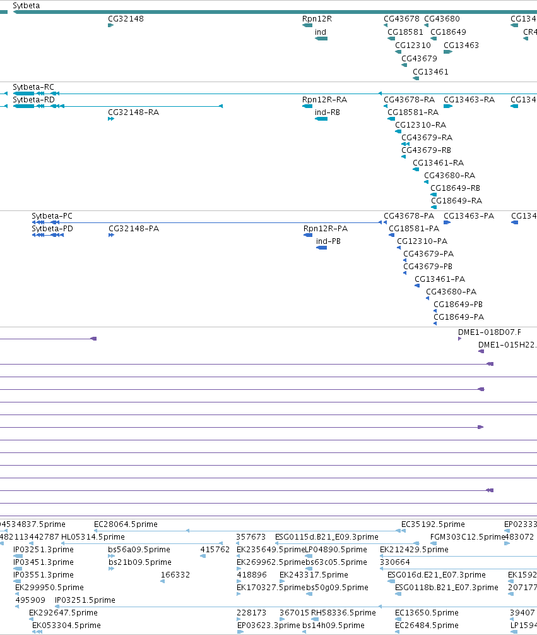Select the EK299950.5prime EST label
Viewport: 537px width, 635px height.
[49, 588]
